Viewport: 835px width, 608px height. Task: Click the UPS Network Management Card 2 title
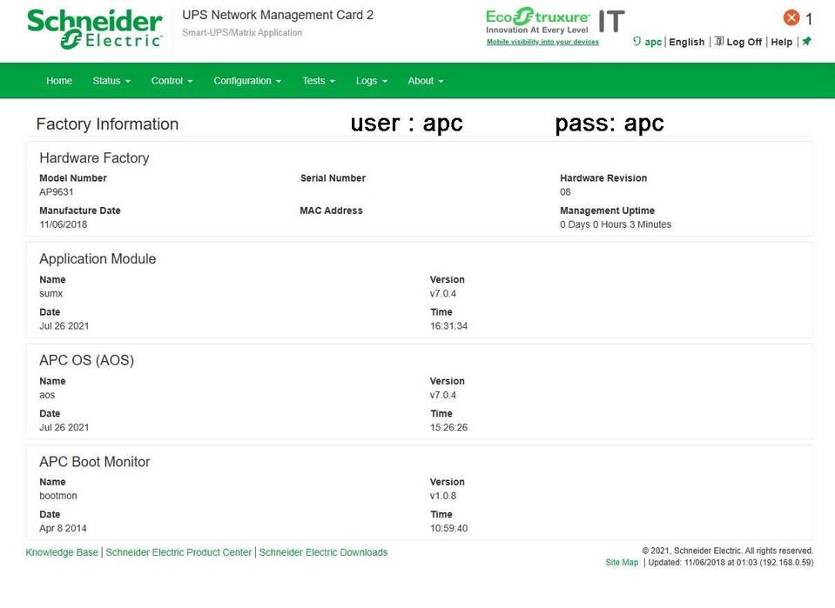tap(278, 15)
